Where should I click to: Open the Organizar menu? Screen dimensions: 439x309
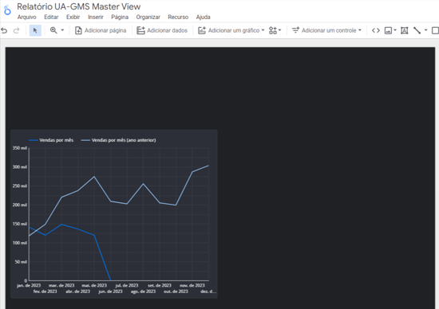148,17
